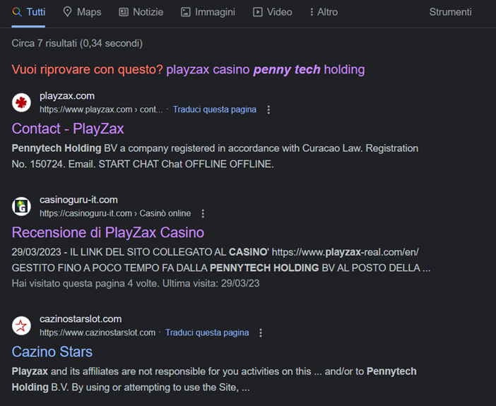Open the Contact - PlayZax result

click(68, 129)
